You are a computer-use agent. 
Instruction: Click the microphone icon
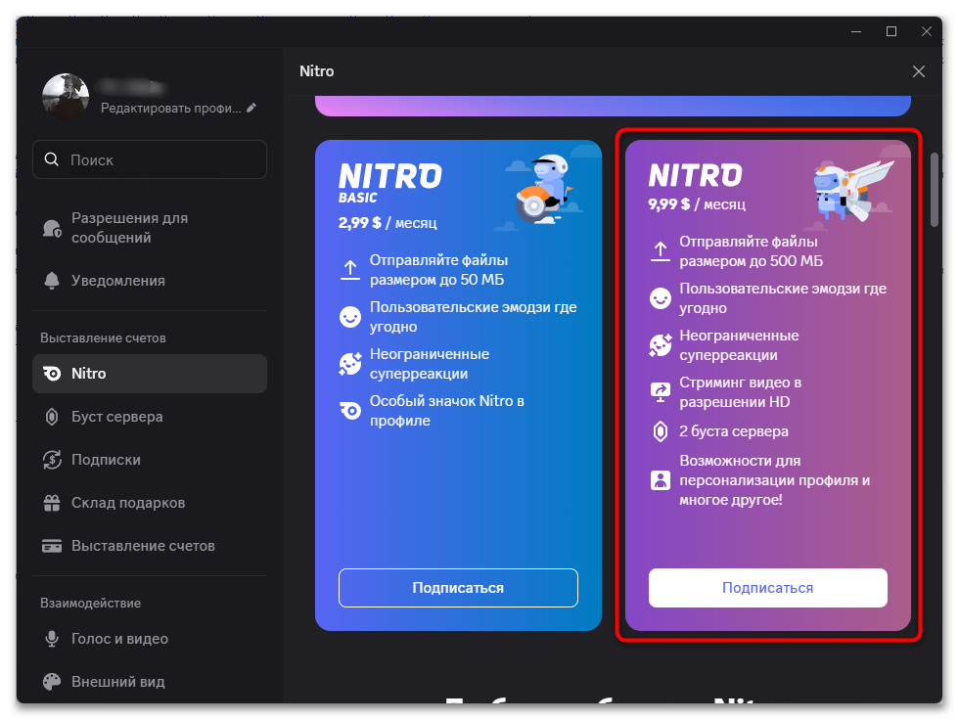click(x=52, y=639)
